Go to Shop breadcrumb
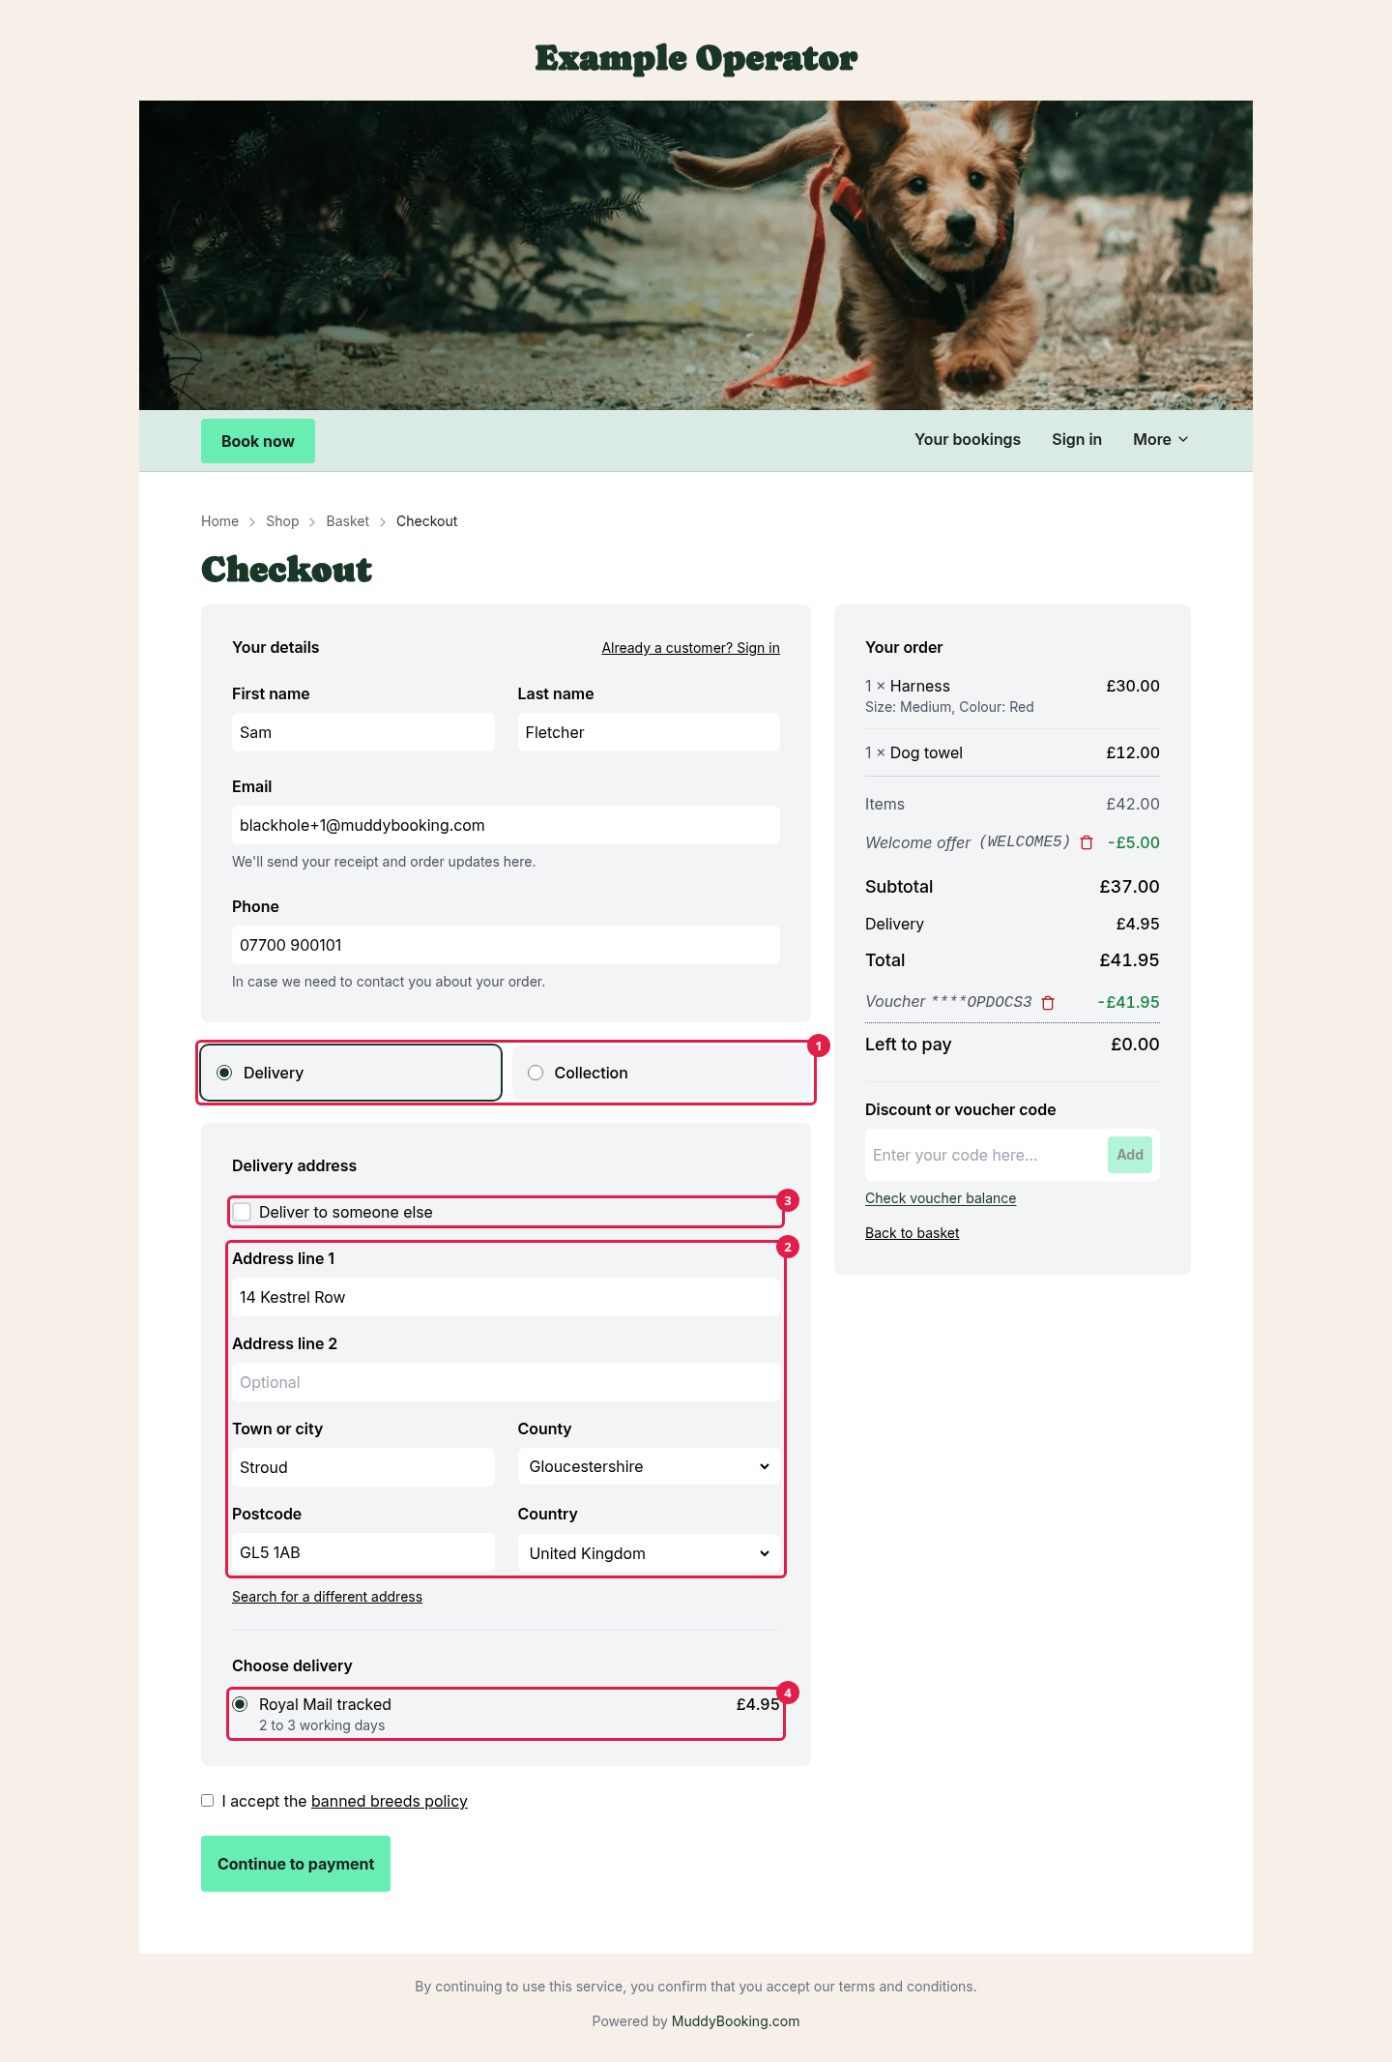 [x=282, y=521]
